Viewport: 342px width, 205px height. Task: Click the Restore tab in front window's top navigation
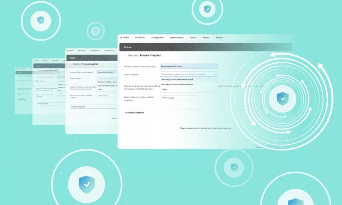coord(219,37)
